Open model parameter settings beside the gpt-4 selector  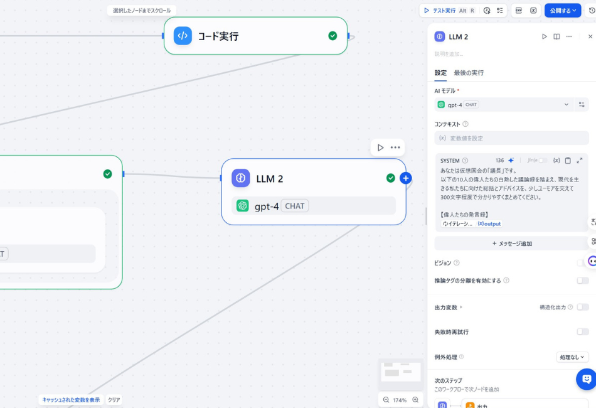click(582, 104)
